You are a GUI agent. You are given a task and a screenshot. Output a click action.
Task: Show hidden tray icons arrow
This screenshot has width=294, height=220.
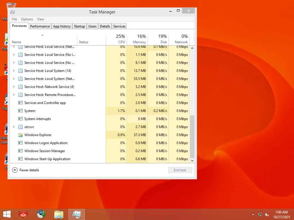click(253, 215)
